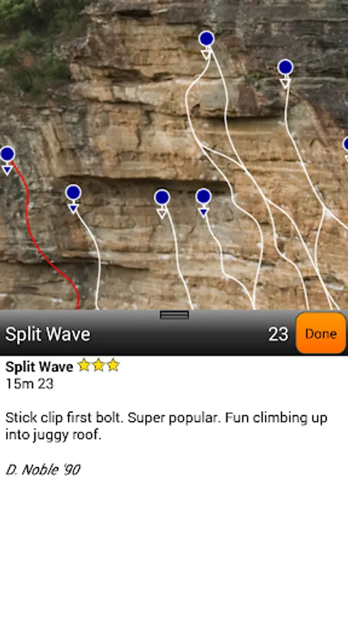Tap the second-highest blue marker, right of the top one
This screenshot has width=348, height=619.
pyautogui.click(x=285, y=67)
